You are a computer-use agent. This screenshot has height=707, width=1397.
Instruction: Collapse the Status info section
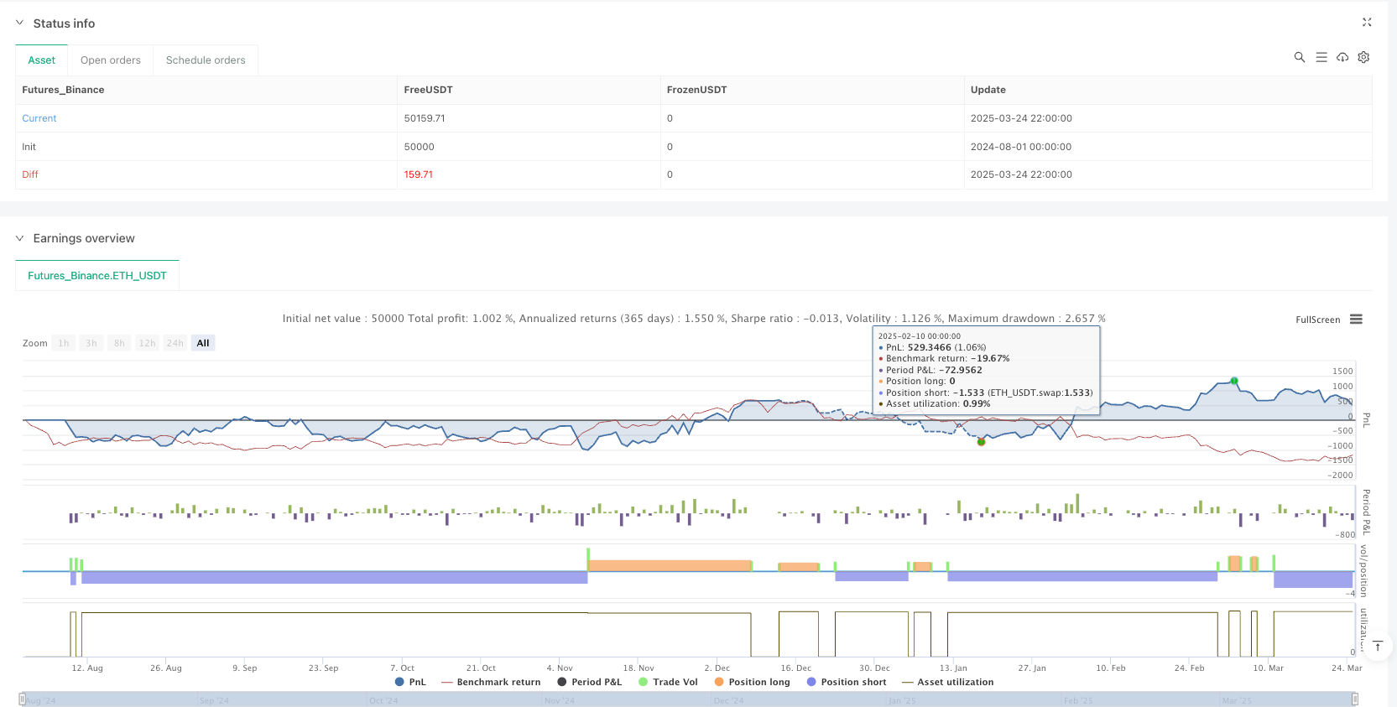tap(19, 23)
